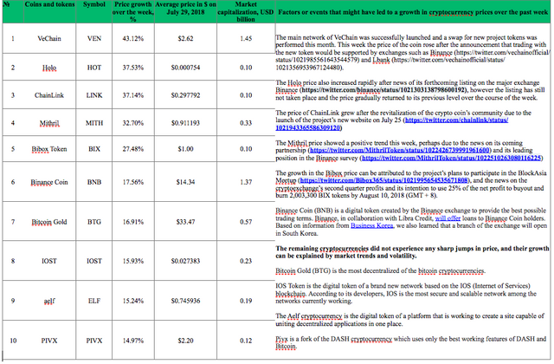This screenshot has height=364, width=554.
Task: Click the $0.297792 average price cell
Action: click(185, 95)
